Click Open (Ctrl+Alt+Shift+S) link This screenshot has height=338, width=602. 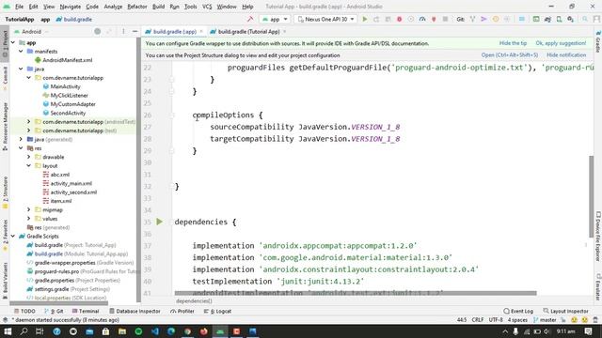[510, 55]
